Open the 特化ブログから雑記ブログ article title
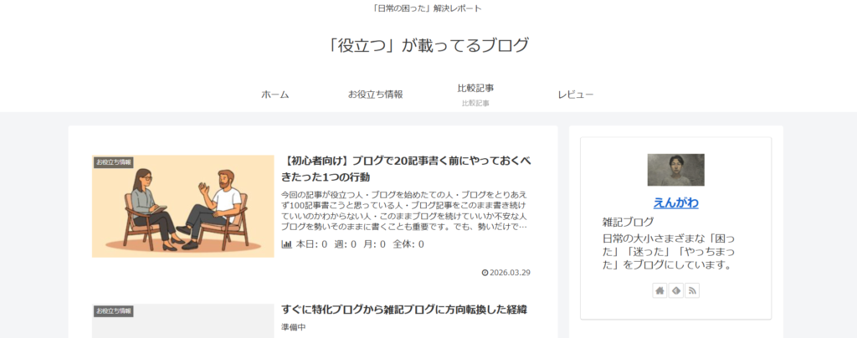Viewport: 857px width, 338px height. [x=405, y=310]
